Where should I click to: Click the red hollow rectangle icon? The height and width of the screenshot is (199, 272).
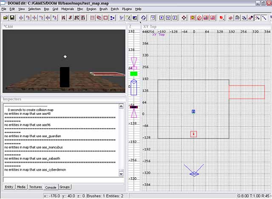click(x=106, y=18)
